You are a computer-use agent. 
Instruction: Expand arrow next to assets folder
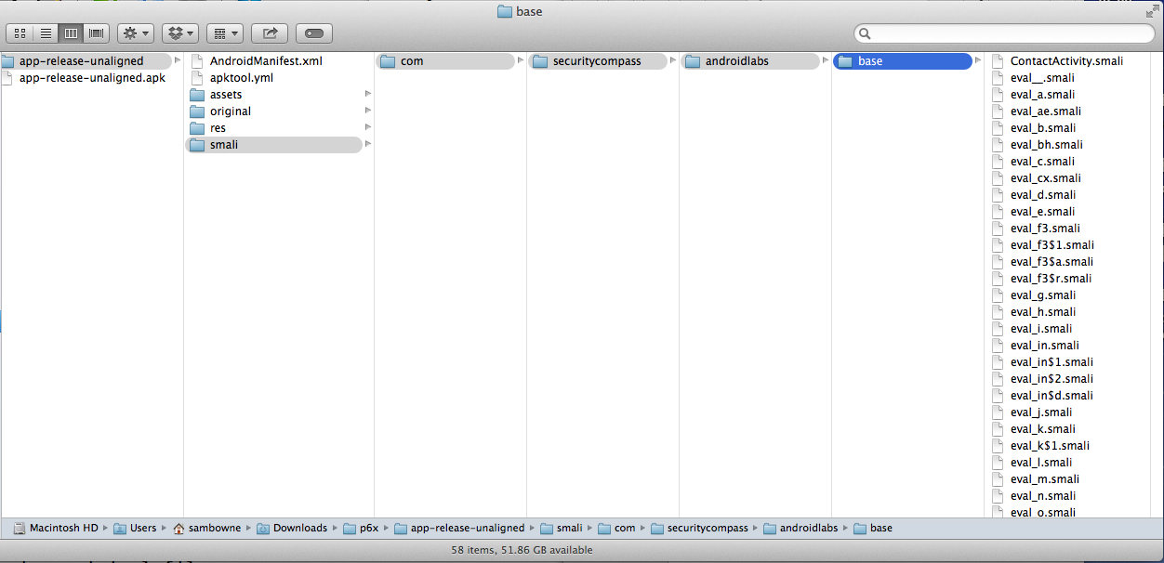pyautogui.click(x=368, y=94)
